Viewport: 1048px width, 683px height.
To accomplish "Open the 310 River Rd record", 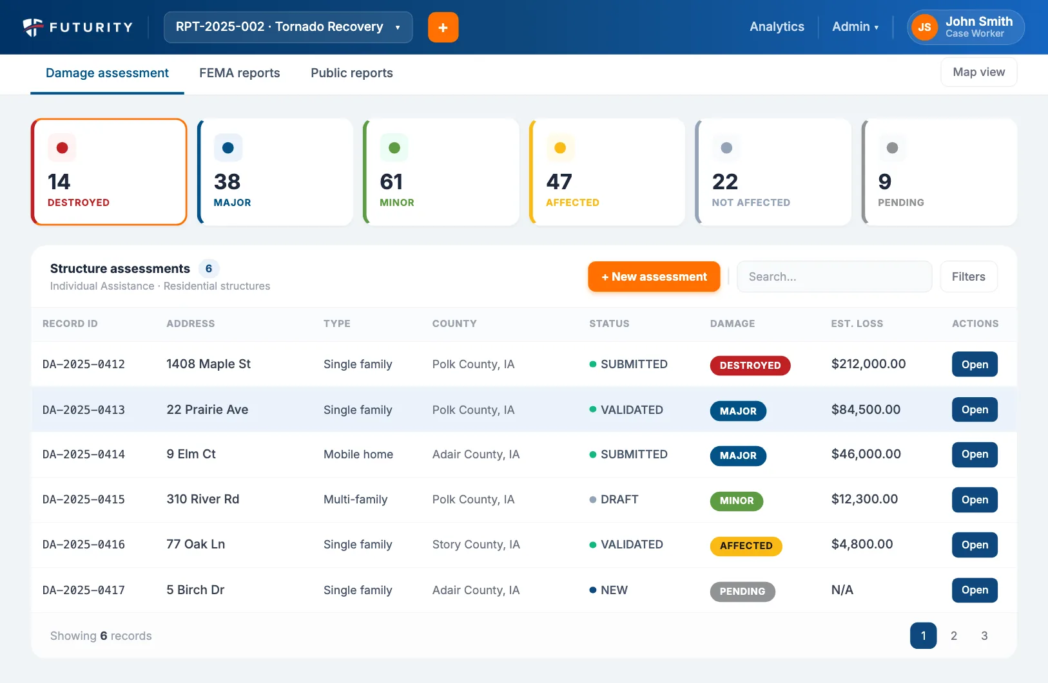I will pyautogui.click(x=975, y=500).
